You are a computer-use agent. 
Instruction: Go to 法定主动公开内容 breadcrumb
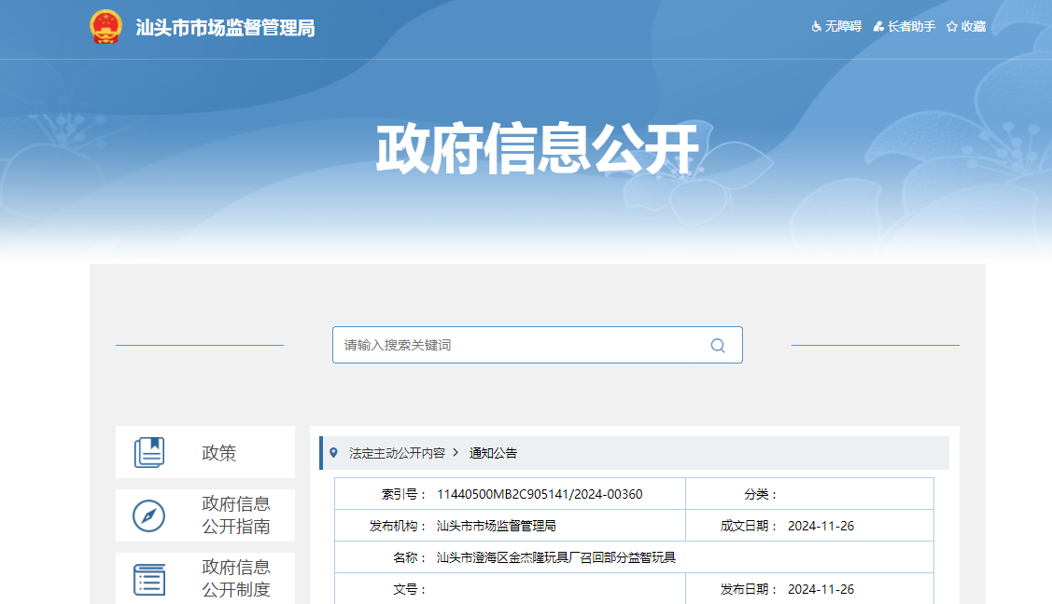pyautogui.click(x=398, y=453)
